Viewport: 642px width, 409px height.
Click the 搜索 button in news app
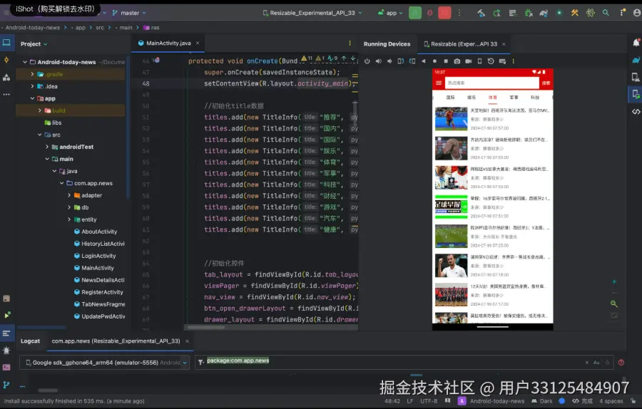pos(546,83)
